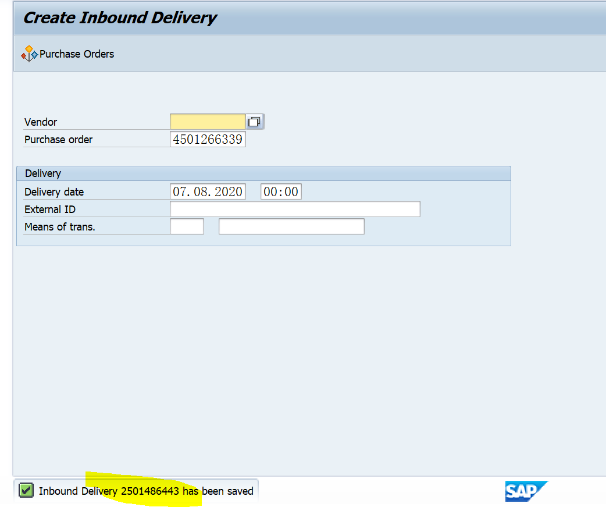Click the green success checkmark status icon
Image resolution: width=606 pixels, height=507 pixels.
point(26,491)
